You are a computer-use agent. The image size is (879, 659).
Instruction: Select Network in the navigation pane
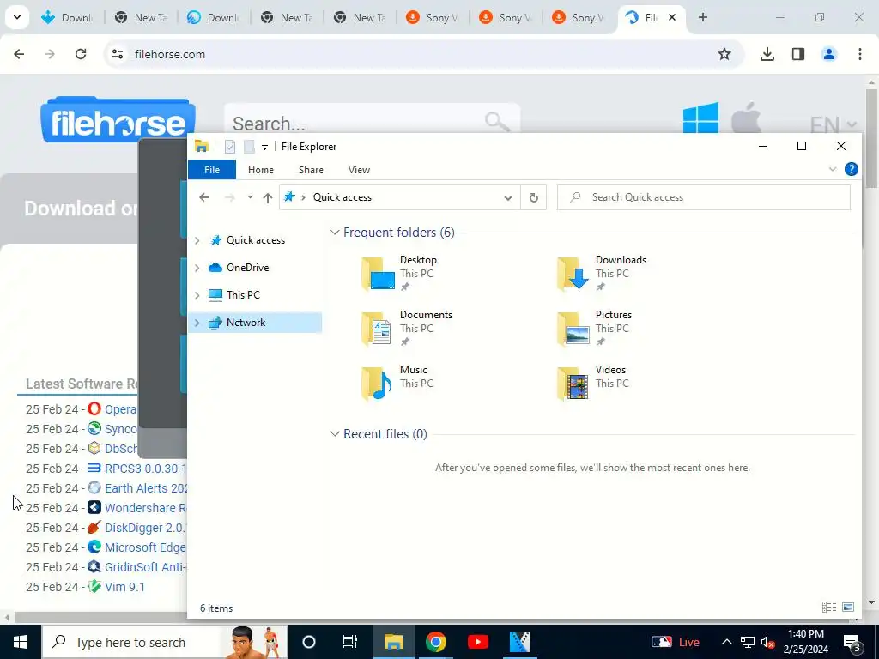pos(255,323)
